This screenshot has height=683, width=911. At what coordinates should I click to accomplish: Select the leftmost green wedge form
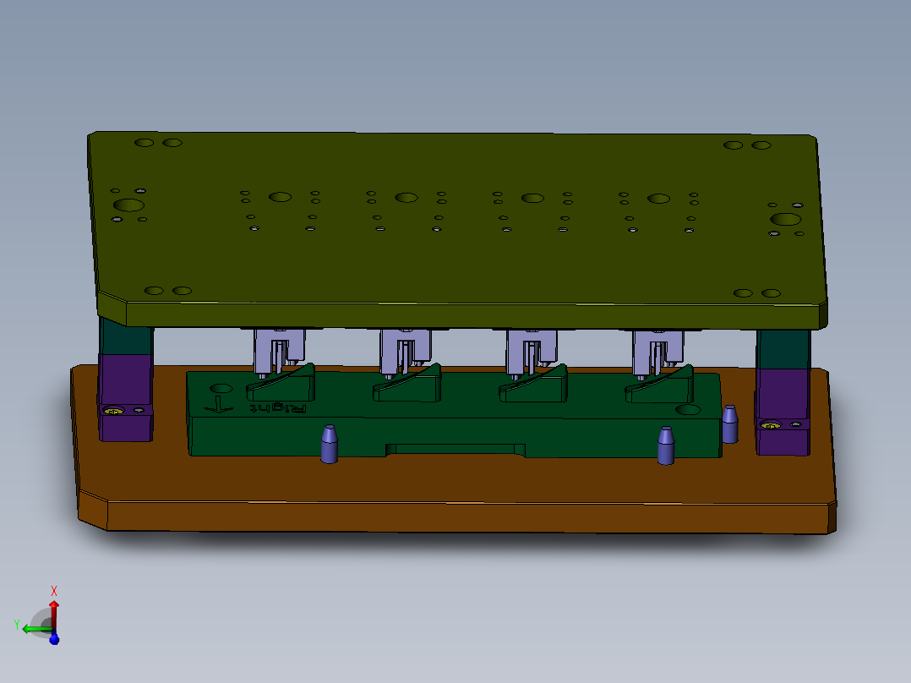[x=281, y=384]
